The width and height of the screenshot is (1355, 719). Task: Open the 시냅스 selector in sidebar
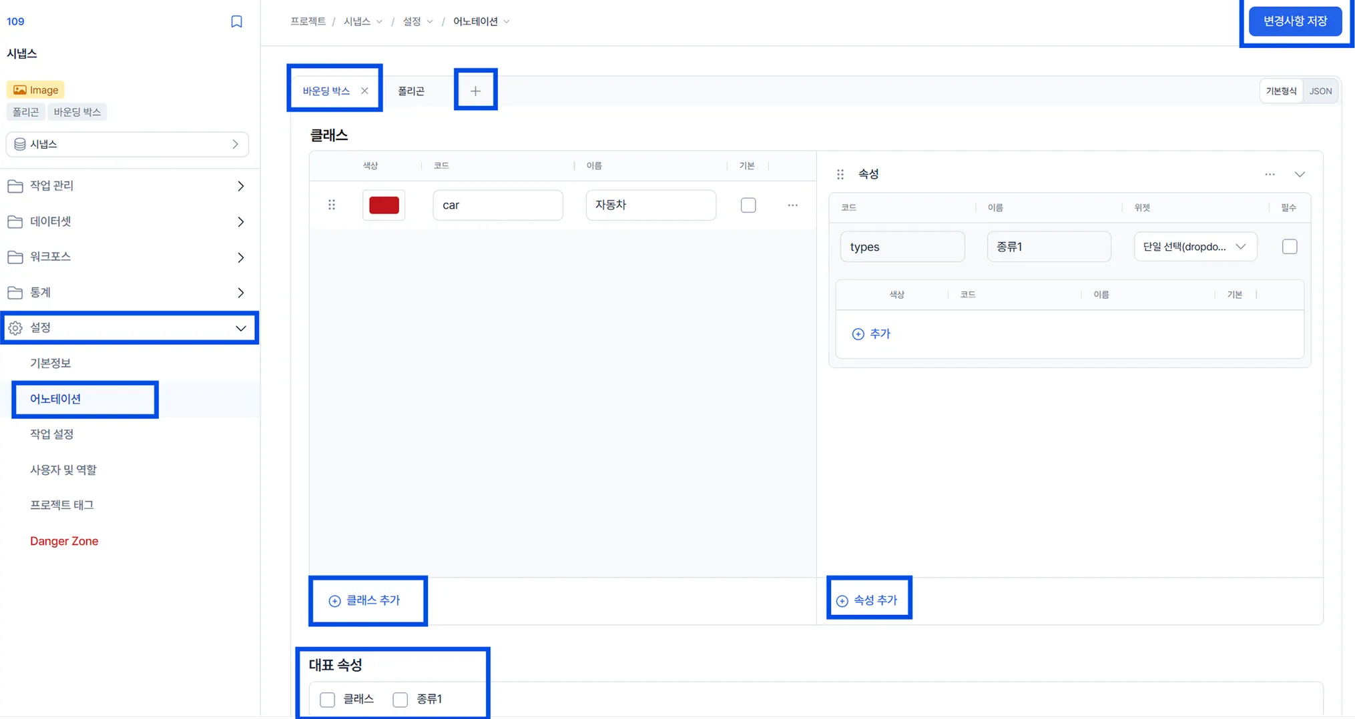click(x=127, y=144)
